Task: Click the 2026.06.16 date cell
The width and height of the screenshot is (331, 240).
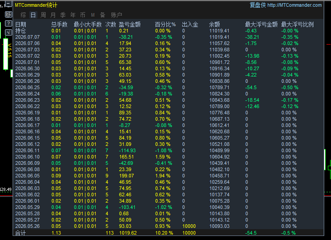Action: [28, 131]
